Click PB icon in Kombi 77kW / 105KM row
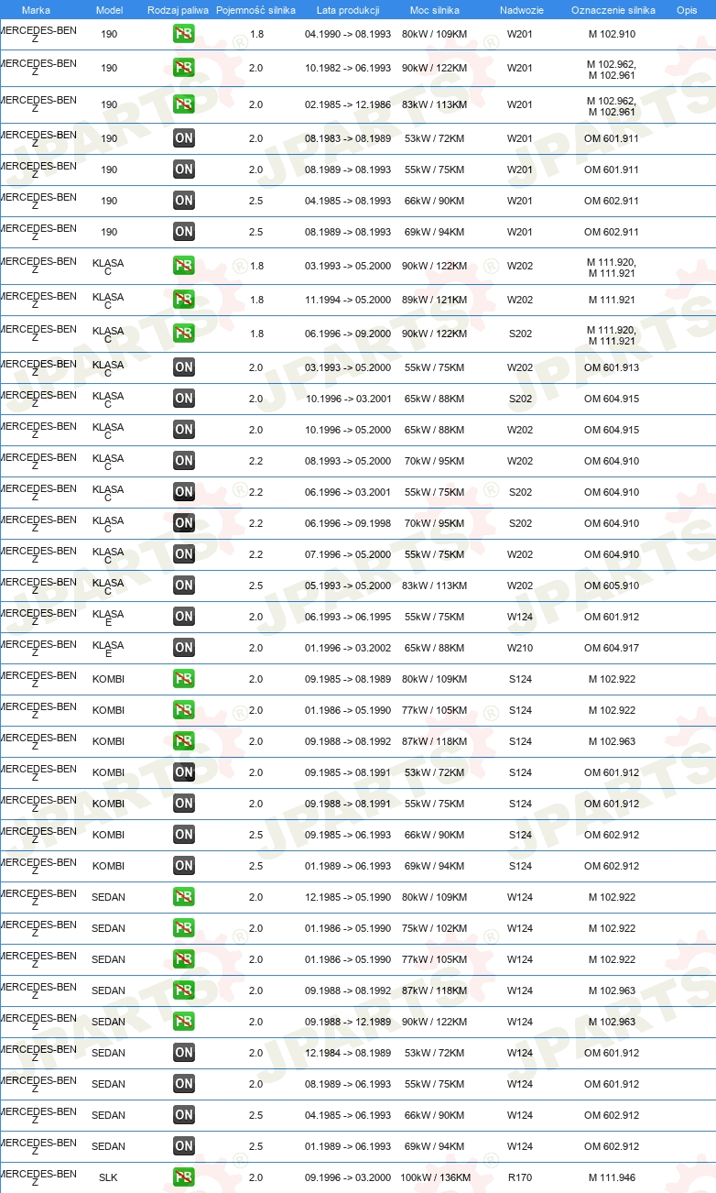716x1193 pixels. pos(184,711)
